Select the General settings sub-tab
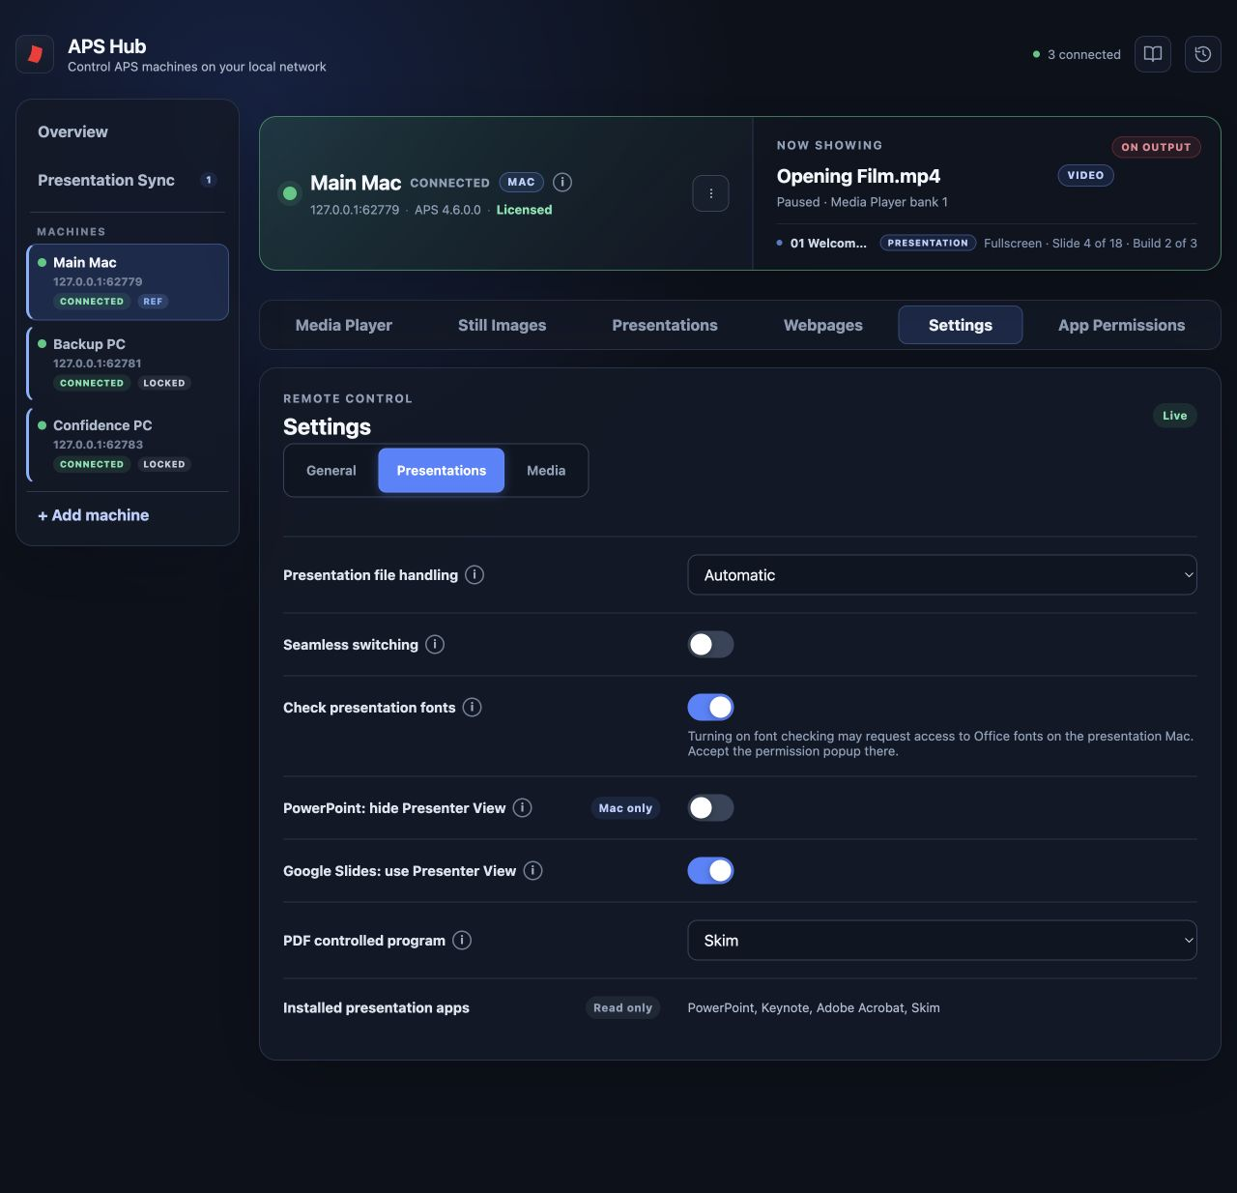 click(x=331, y=470)
